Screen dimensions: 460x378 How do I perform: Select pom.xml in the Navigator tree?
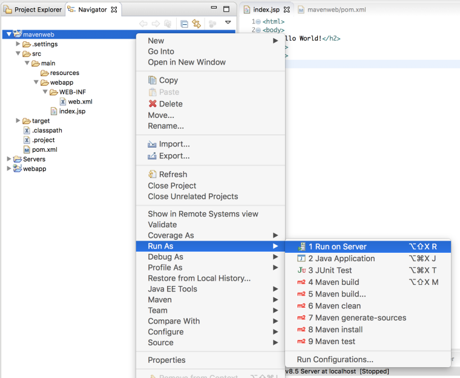tap(41, 149)
